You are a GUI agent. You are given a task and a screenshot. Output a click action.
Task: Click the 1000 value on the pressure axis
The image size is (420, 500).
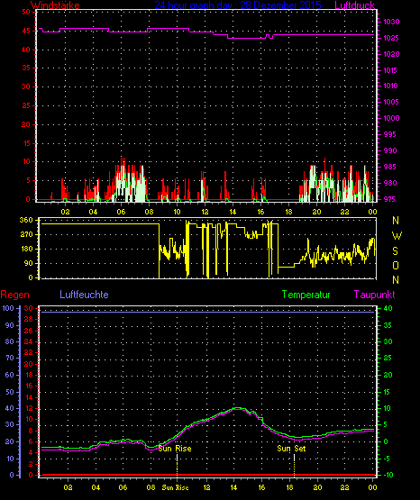click(x=391, y=118)
